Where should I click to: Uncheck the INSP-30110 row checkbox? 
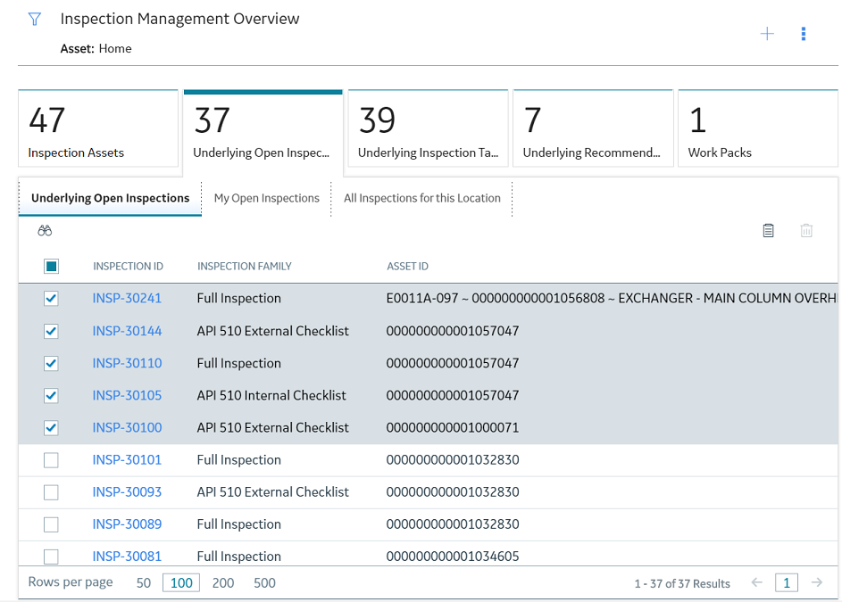51,363
